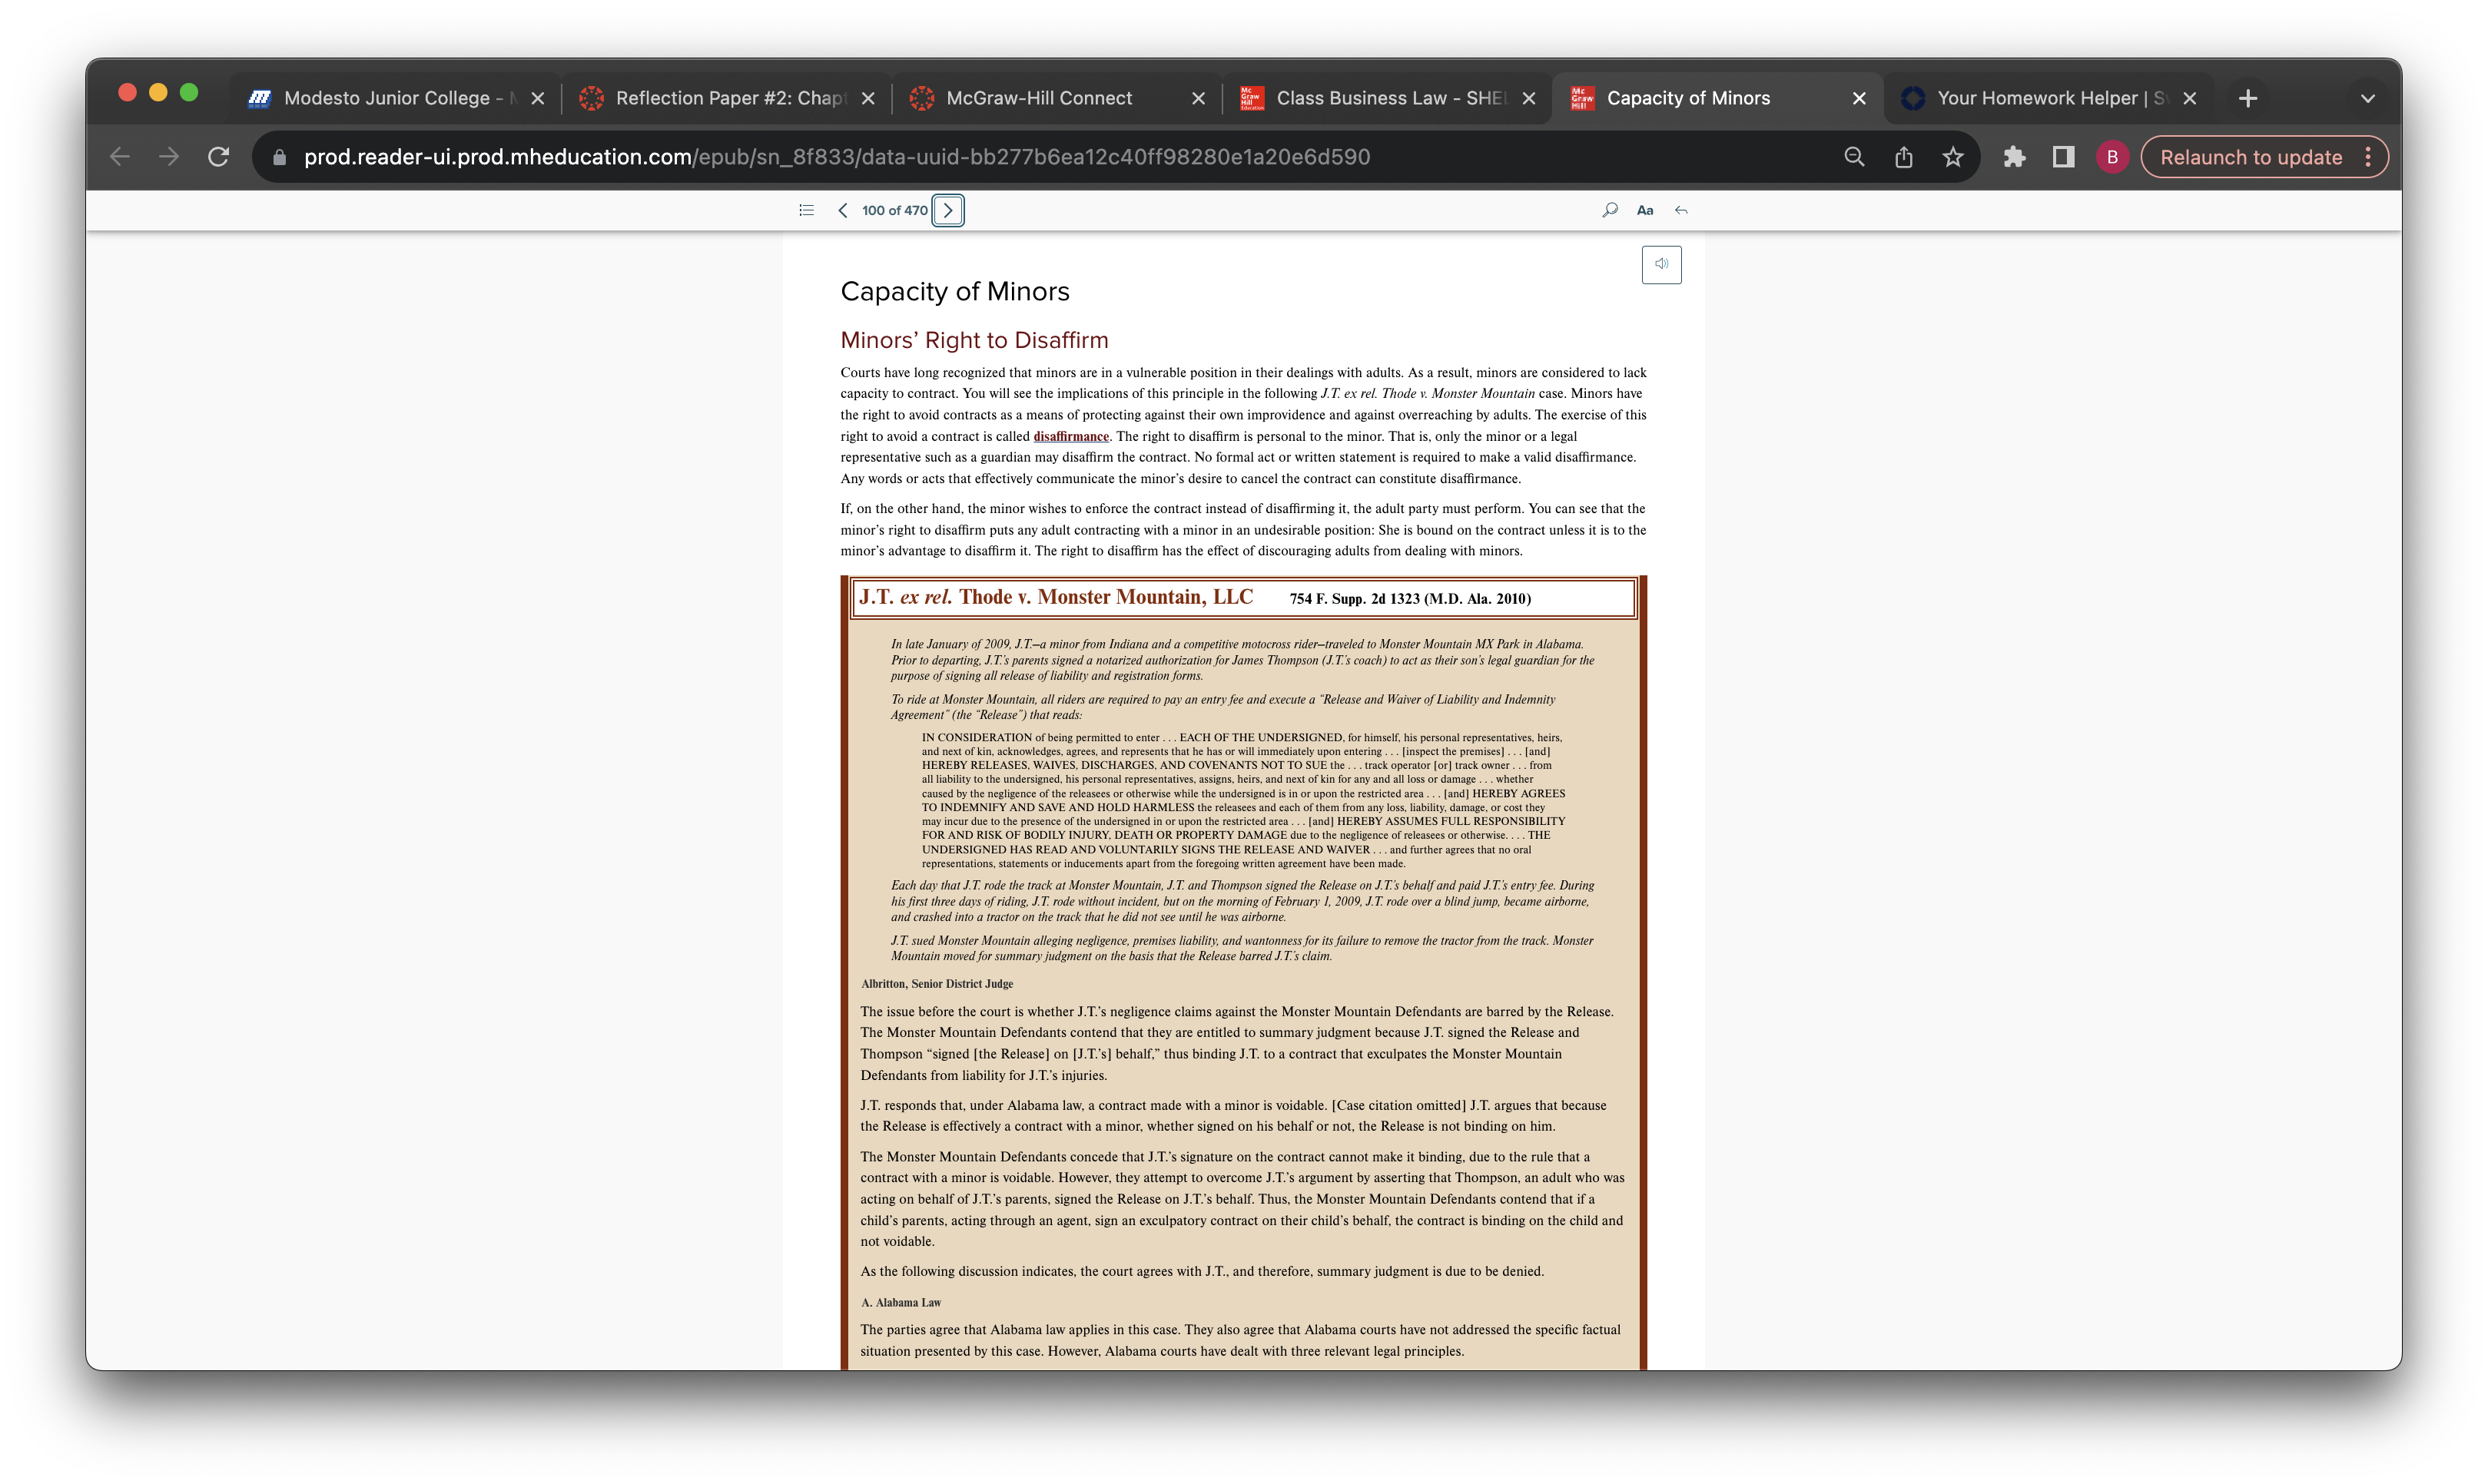Click the Capacity of Minors heading
The height and width of the screenshot is (1484, 2488).
tap(954, 291)
